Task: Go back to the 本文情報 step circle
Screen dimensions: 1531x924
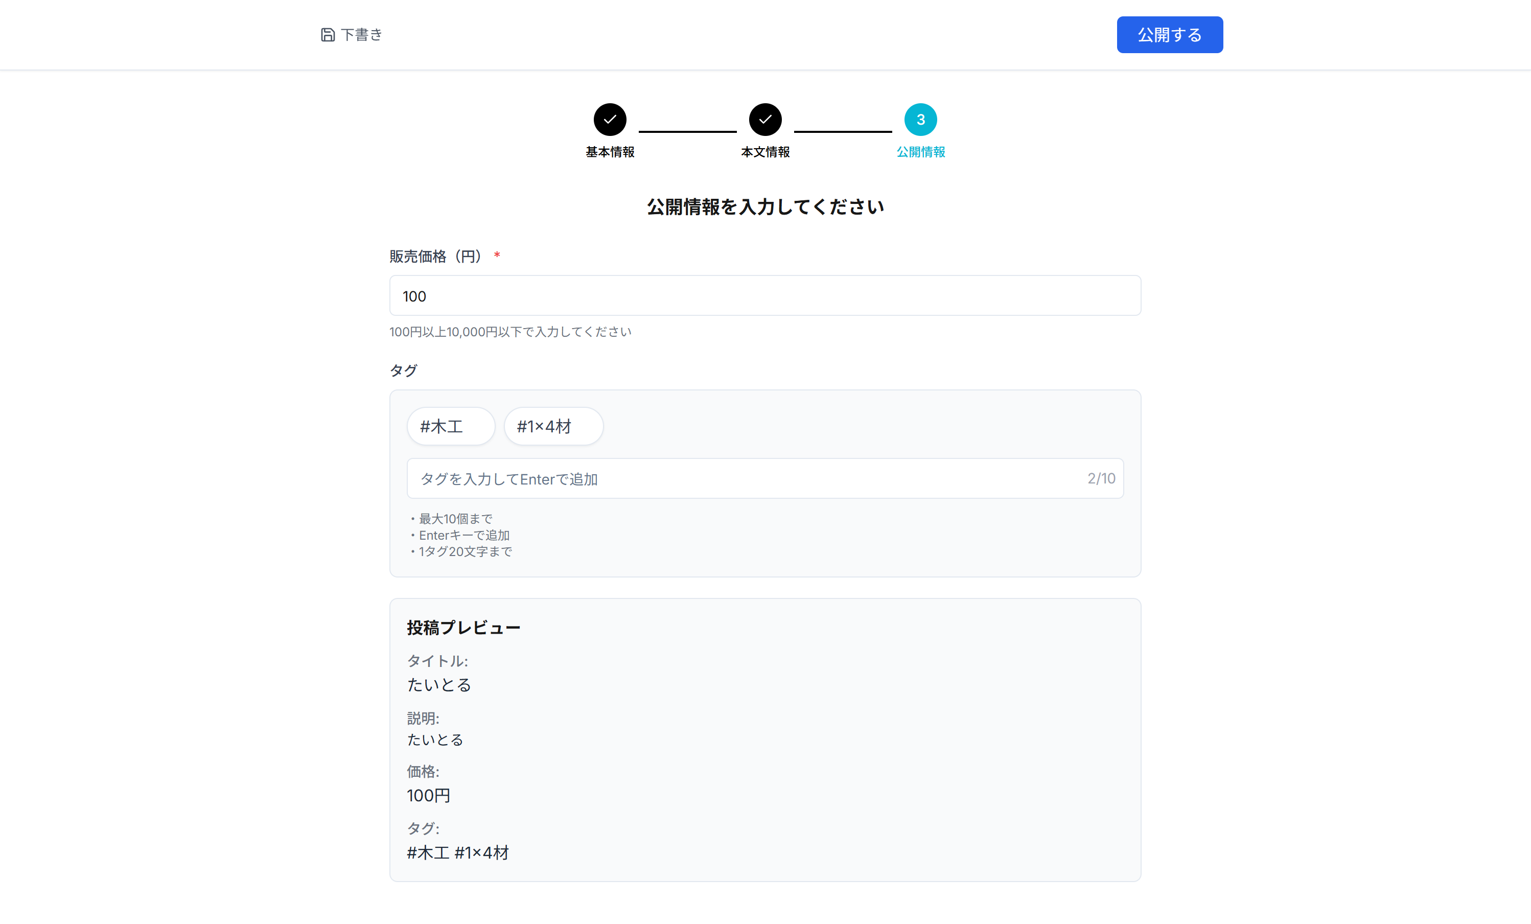Action: [x=765, y=119]
